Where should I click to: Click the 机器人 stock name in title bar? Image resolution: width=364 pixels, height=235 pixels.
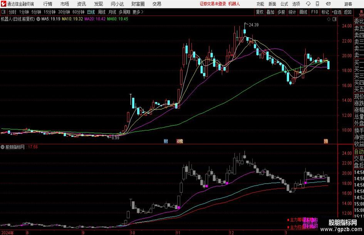pyautogui.click(x=234, y=4)
